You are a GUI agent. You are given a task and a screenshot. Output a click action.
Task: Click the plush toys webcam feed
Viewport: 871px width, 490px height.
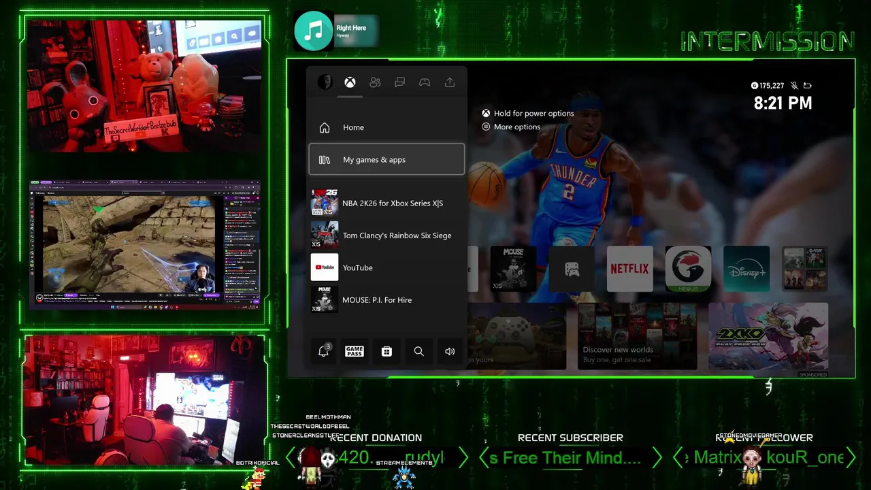coord(144,85)
